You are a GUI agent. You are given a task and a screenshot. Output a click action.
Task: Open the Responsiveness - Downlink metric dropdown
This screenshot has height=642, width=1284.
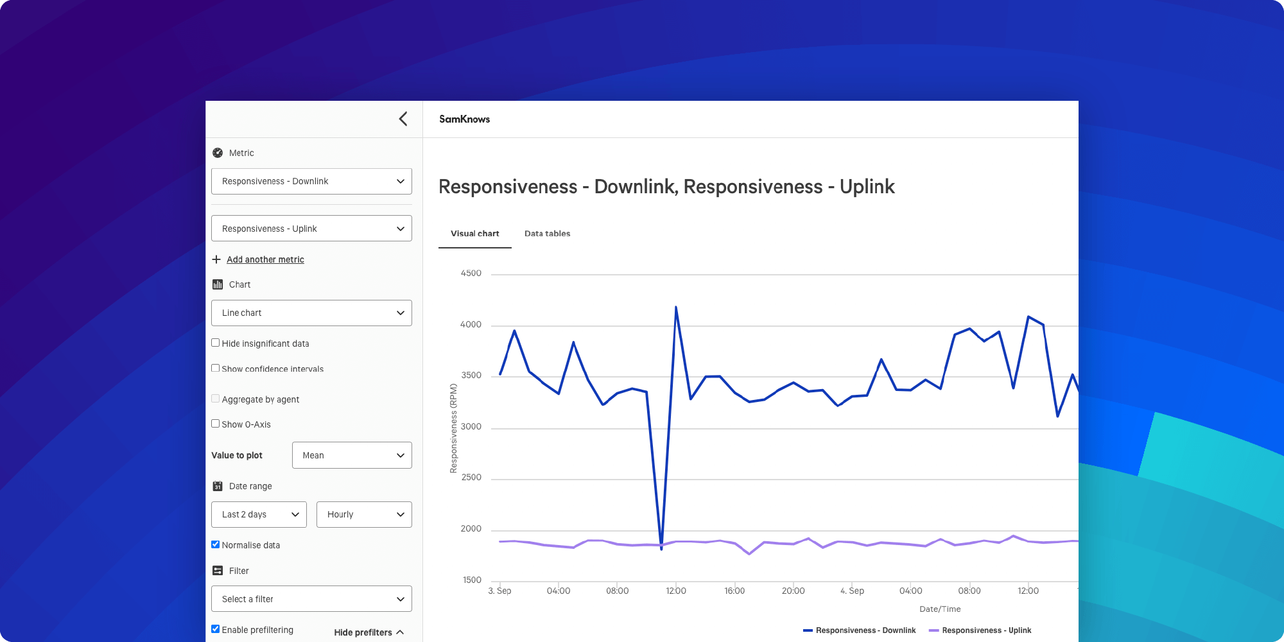pos(311,181)
